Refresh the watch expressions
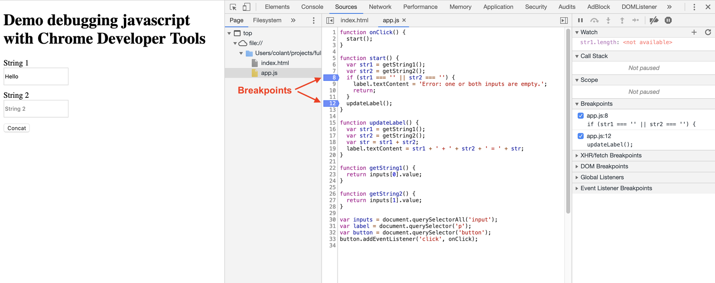 [708, 32]
